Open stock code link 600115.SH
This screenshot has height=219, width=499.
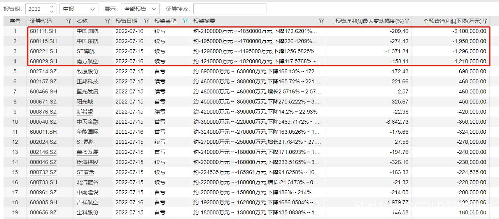click(x=44, y=41)
